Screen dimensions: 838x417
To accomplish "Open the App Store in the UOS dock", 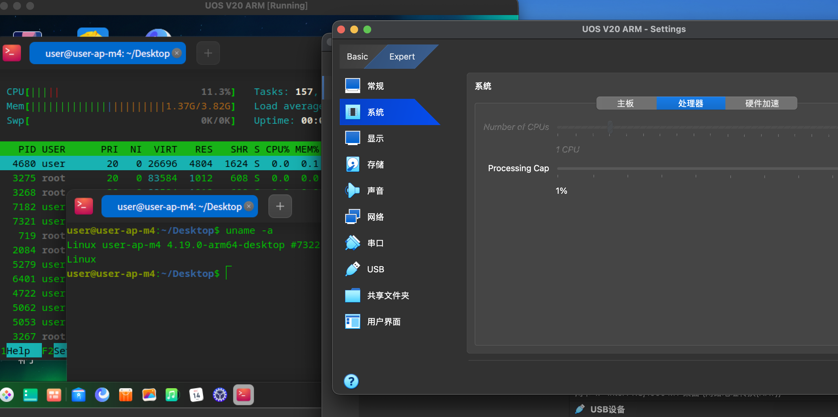I will (126, 395).
